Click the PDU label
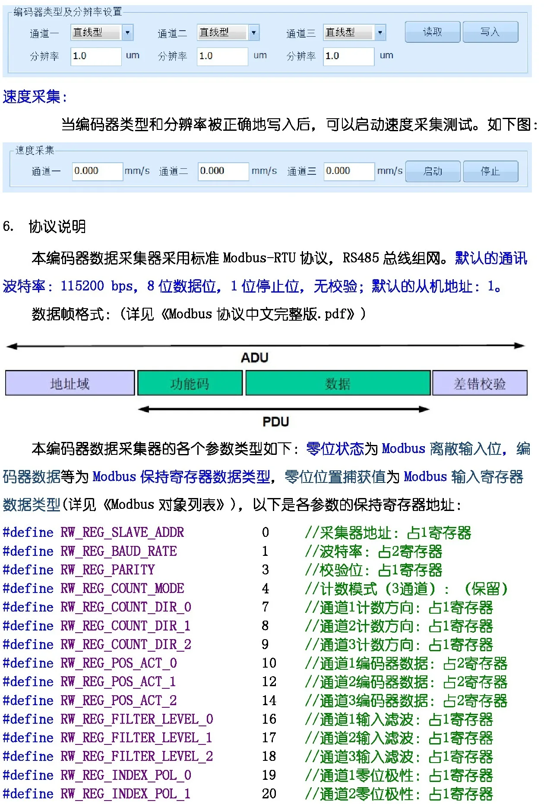 pos(275,422)
